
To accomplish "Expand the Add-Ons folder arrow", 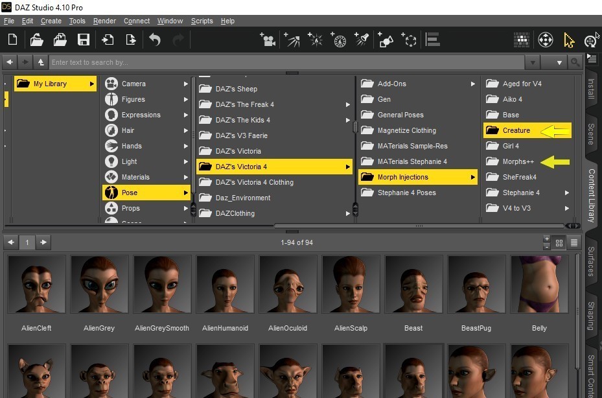I will [x=472, y=84].
